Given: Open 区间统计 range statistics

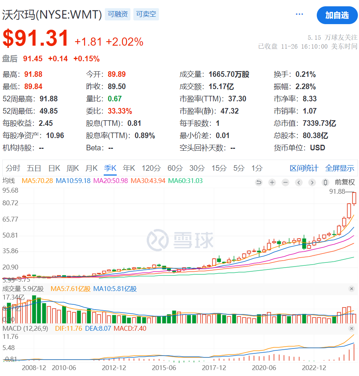Looking at the screenshot, I should coord(304,168).
